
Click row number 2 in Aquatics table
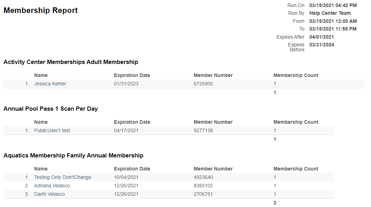point(27,186)
